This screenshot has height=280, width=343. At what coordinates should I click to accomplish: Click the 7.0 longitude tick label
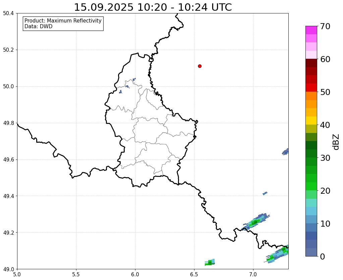coord(253,274)
